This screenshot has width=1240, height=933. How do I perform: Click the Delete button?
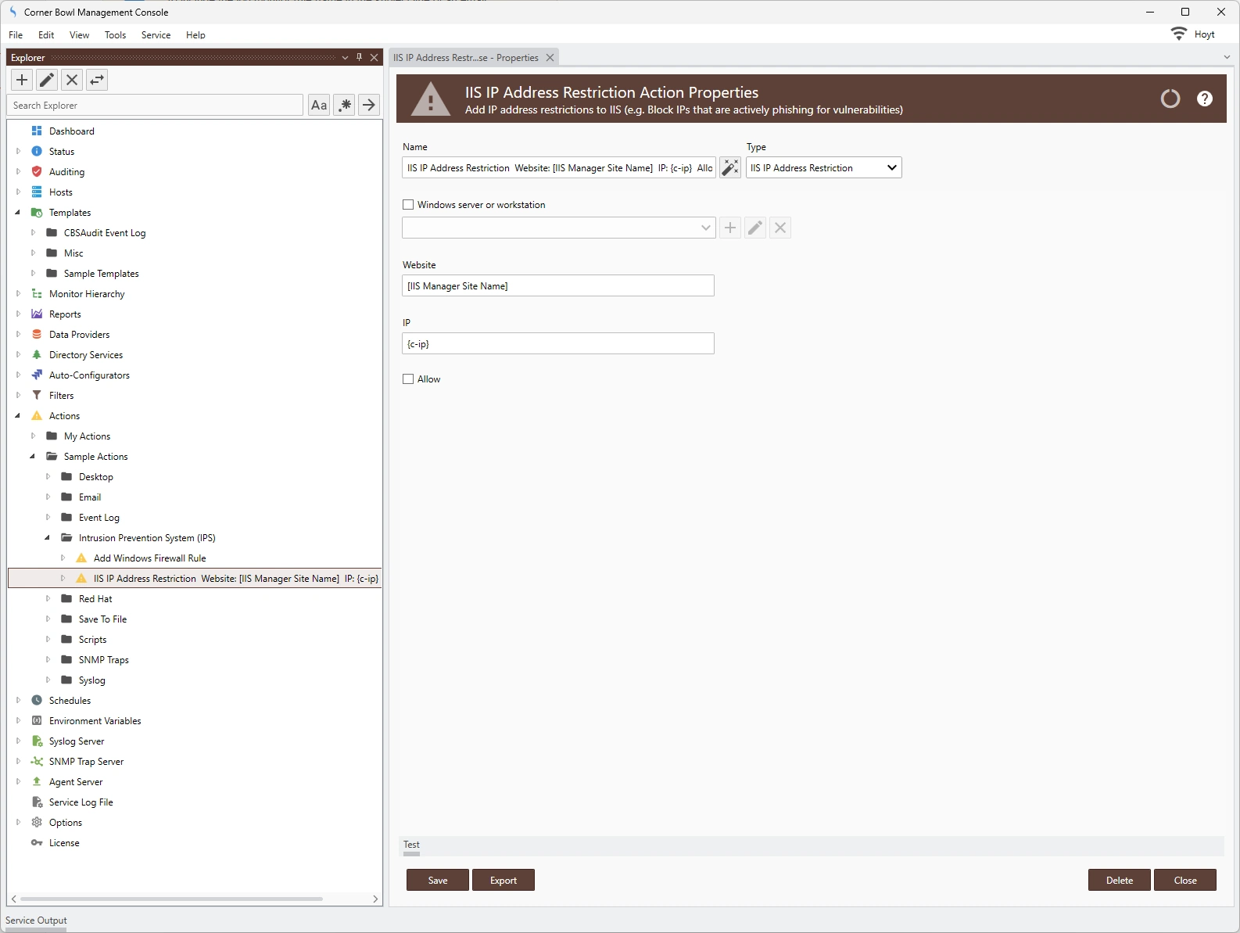(1120, 880)
